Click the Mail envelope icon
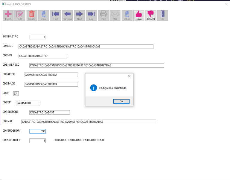The height and width of the screenshot is (180, 230). point(115,15)
